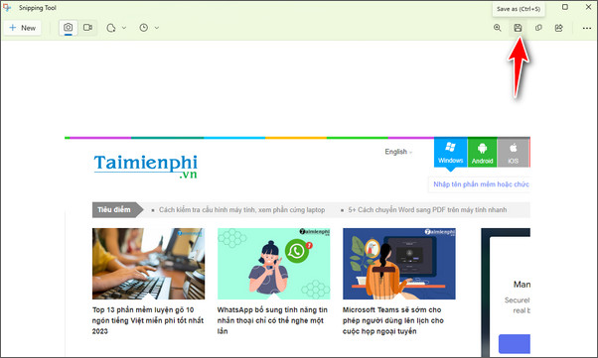Select the iOS platform tab
Image resolution: width=598 pixels, height=358 pixels.
pos(513,153)
